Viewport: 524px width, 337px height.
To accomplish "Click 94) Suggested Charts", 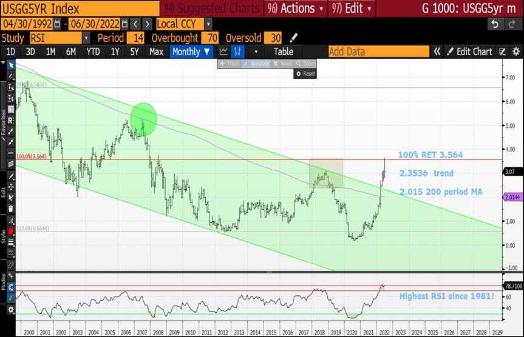I will [211, 8].
